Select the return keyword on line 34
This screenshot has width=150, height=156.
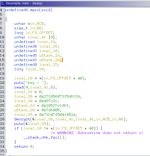click(21, 146)
